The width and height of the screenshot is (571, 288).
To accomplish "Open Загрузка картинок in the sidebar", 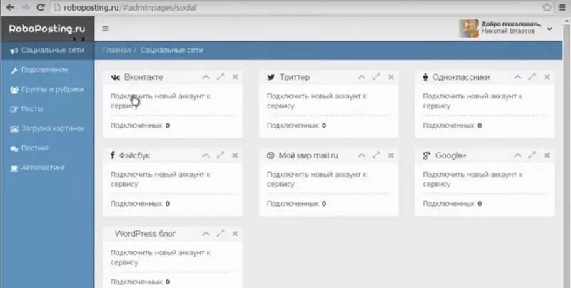I will coord(53,129).
